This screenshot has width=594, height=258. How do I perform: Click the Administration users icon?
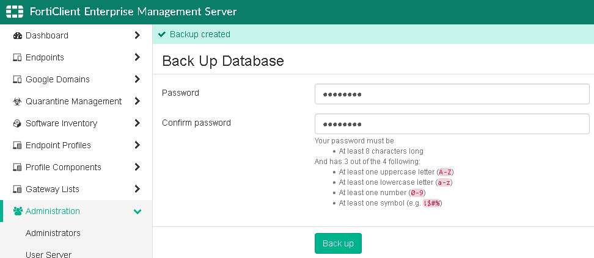coord(18,212)
